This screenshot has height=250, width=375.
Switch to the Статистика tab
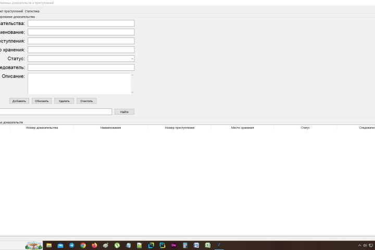coord(32,11)
